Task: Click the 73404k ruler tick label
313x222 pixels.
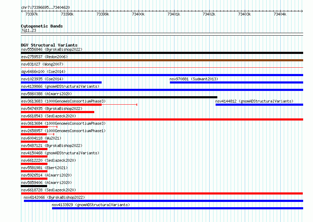Action: [280, 14]
